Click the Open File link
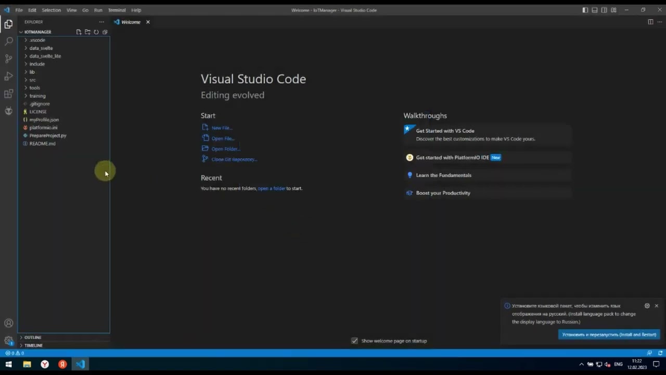Image resolution: width=666 pixels, height=375 pixels. click(x=223, y=139)
